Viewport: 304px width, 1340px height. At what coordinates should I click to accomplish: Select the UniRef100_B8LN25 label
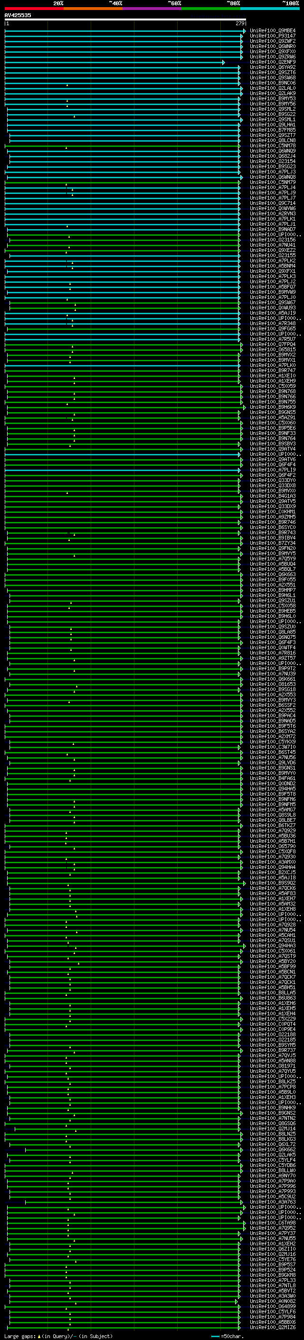(x=273, y=1134)
